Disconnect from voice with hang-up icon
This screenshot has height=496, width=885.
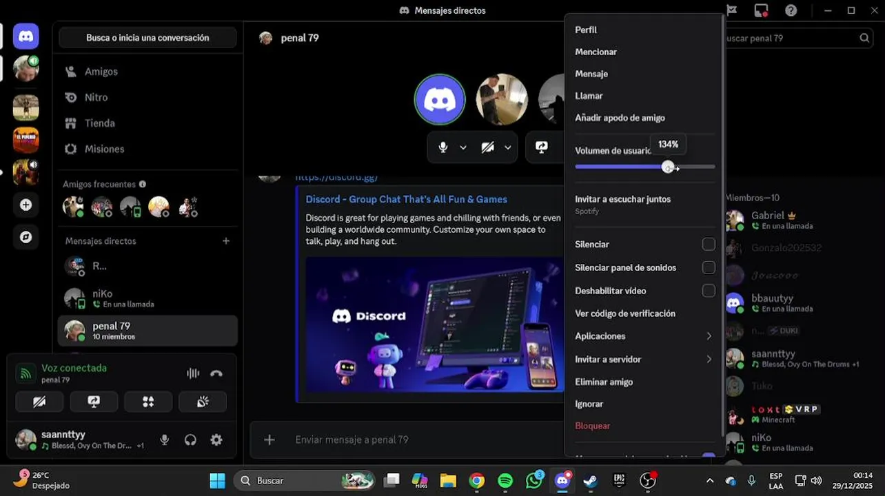pyautogui.click(x=216, y=373)
